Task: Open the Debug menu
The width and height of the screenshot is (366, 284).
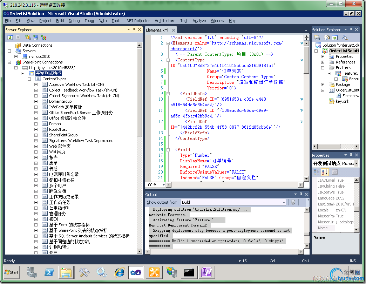Action: pyautogui.click(x=74, y=21)
